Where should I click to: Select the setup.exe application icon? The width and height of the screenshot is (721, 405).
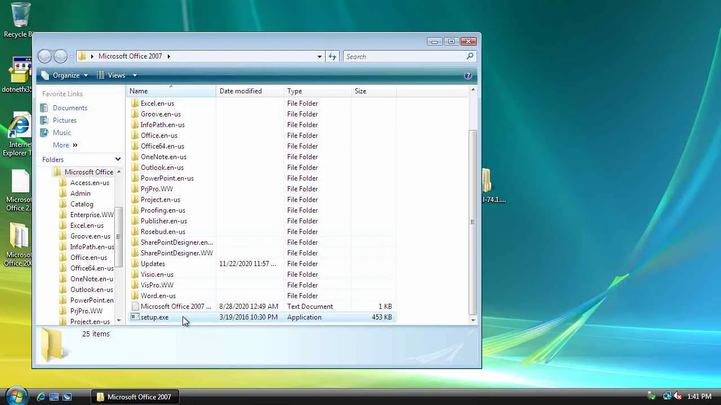point(135,317)
